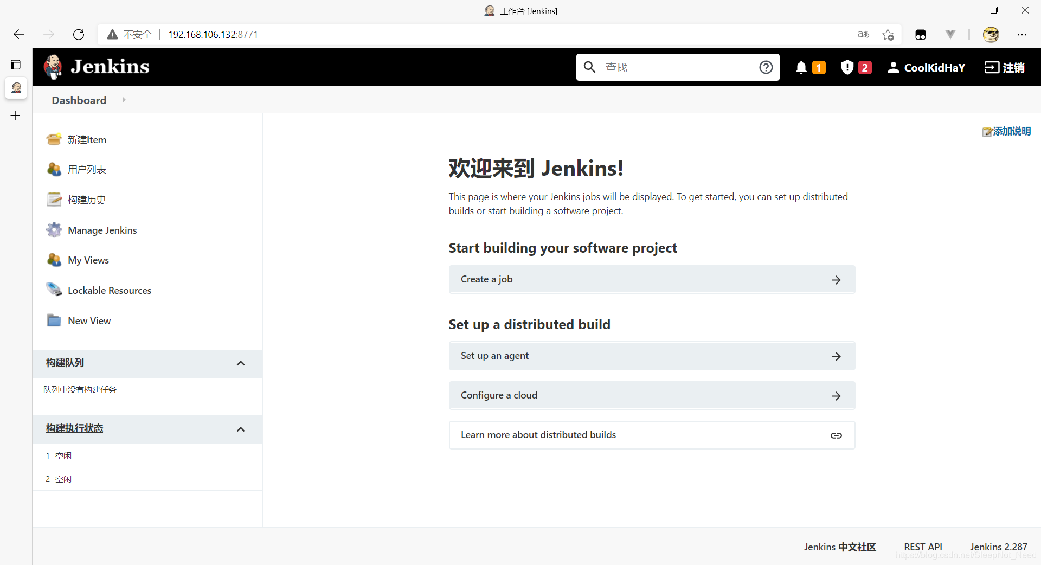Click executor row "2 空闲"
1041x565 pixels.
point(147,479)
